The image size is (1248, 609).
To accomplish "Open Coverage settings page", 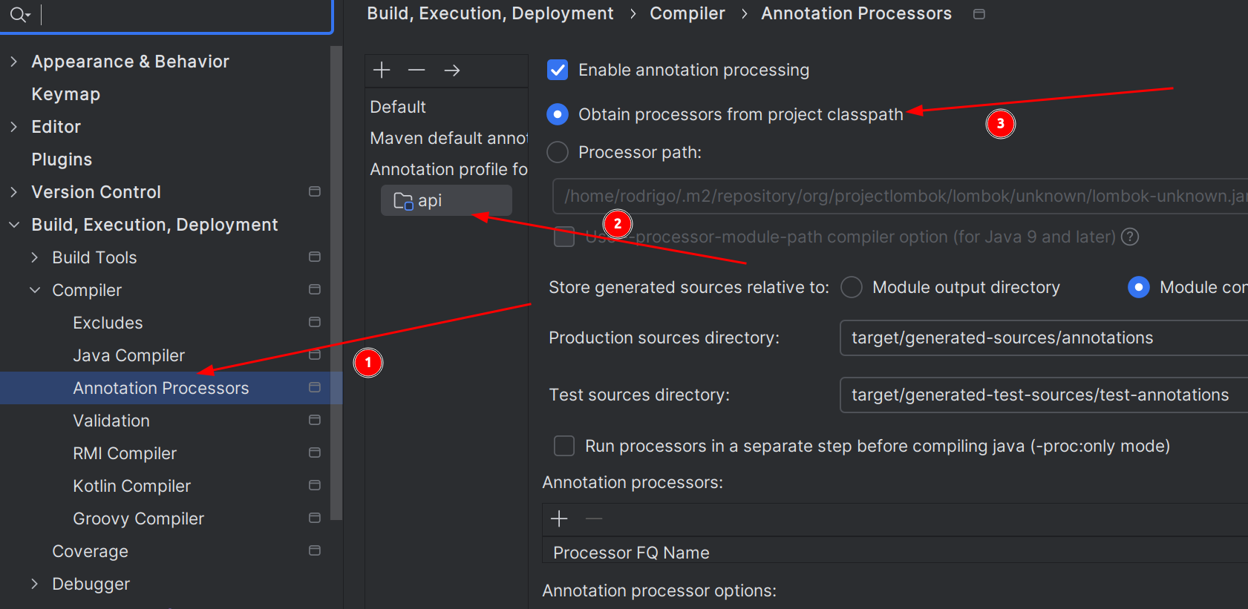I will (x=90, y=551).
